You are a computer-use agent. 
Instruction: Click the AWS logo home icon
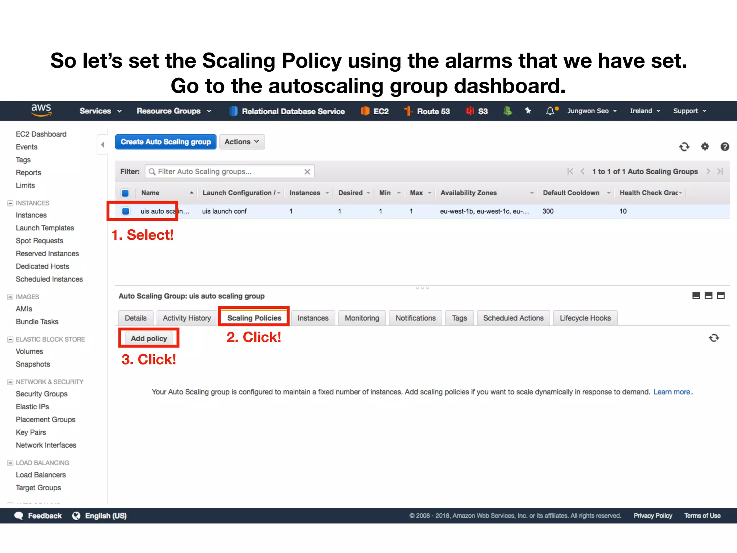(x=41, y=111)
